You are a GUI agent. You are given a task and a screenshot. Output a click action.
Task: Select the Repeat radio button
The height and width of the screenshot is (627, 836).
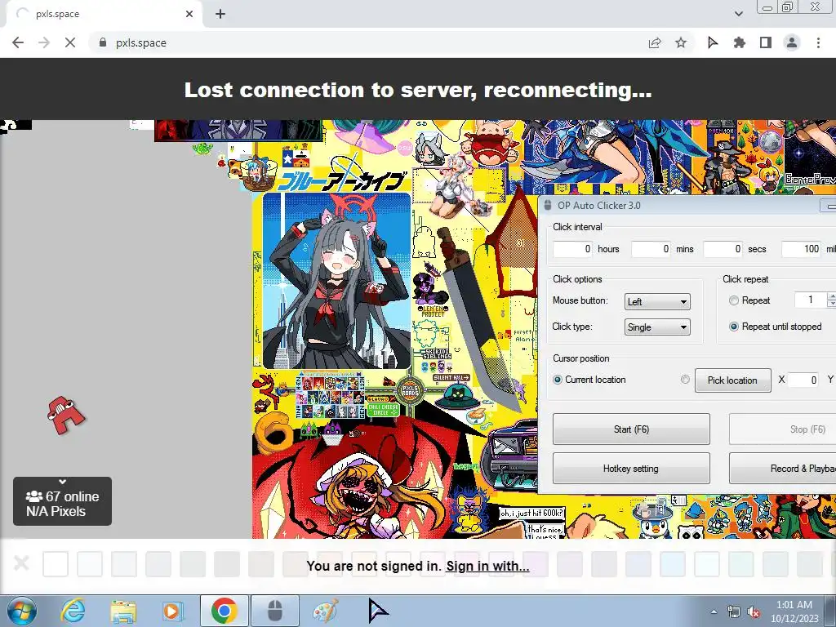pos(734,300)
